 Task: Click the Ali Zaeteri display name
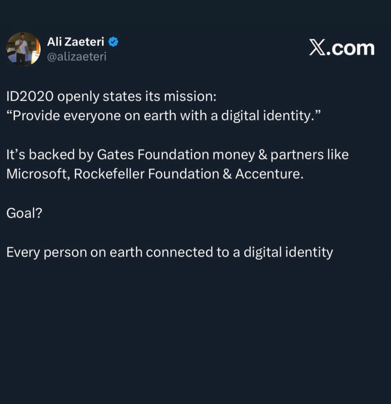(x=75, y=41)
